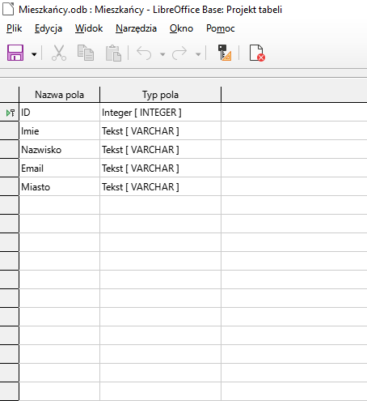Image resolution: width=367 pixels, height=401 pixels.
Task: Click the Imie field name cell
Action: pyautogui.click(x=60, y=131)
